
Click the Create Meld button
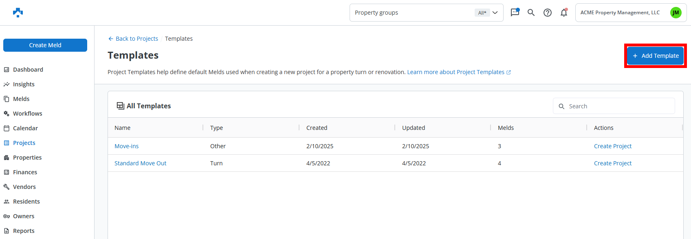[x=45, y=45]
